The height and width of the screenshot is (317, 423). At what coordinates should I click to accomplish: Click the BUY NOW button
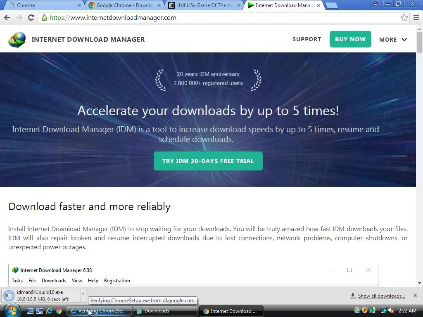pos(350,39)
